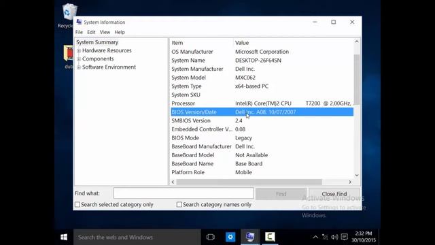The height and width of the screenshot is (245, 435).
Task: Maximize the System Information window
Action: coord(334,22)
